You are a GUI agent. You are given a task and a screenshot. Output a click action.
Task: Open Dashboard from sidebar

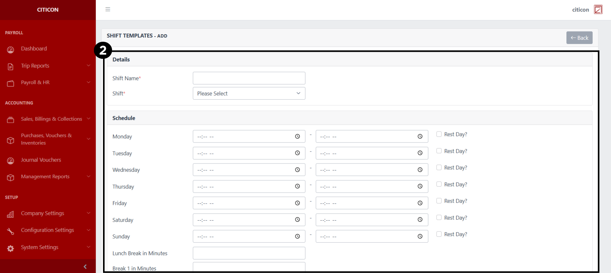pyautogui.click(x=34, y=48)
